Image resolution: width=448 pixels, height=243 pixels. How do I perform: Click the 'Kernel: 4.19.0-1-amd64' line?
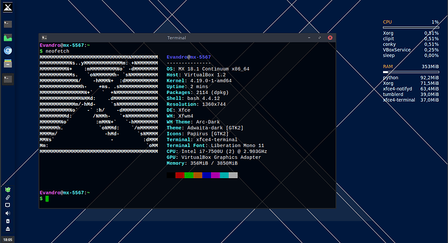[x=199, y=81]
